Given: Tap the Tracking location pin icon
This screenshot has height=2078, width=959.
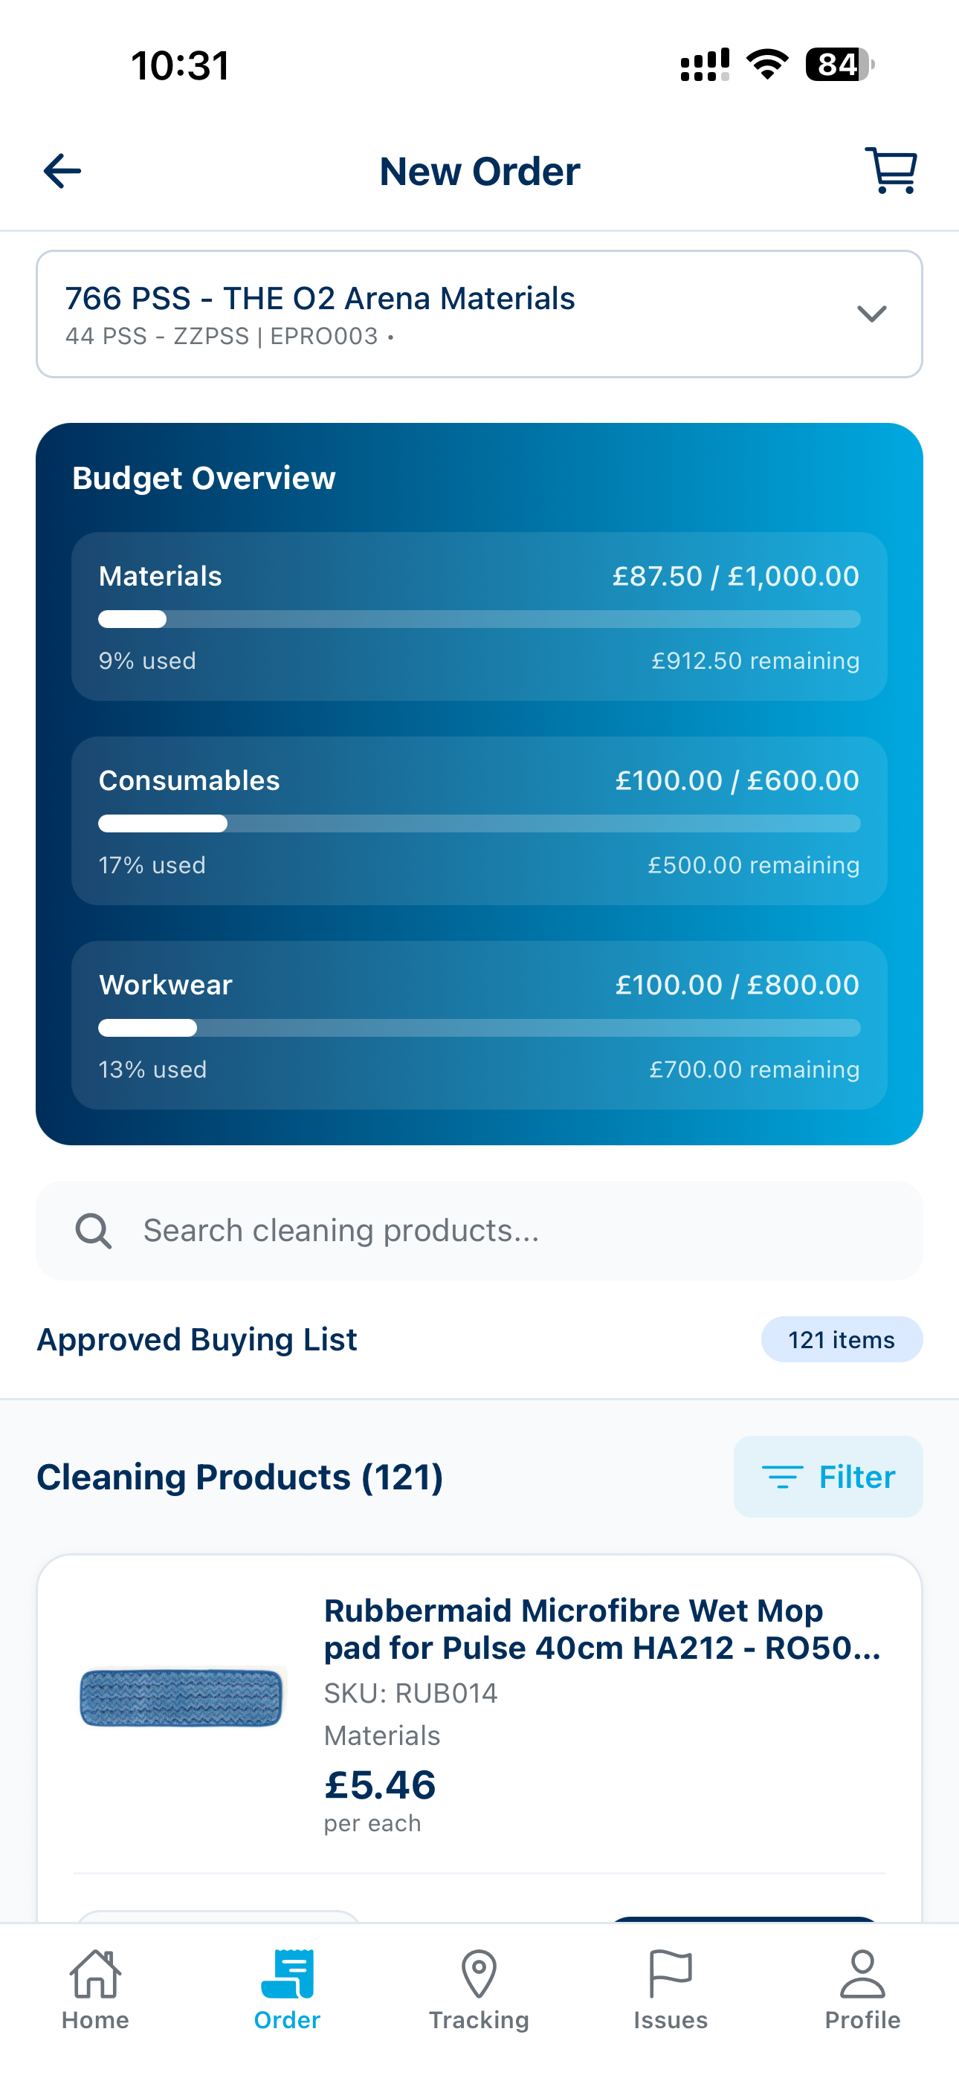Looking at the screenshot, I should tap(479, 1973).
